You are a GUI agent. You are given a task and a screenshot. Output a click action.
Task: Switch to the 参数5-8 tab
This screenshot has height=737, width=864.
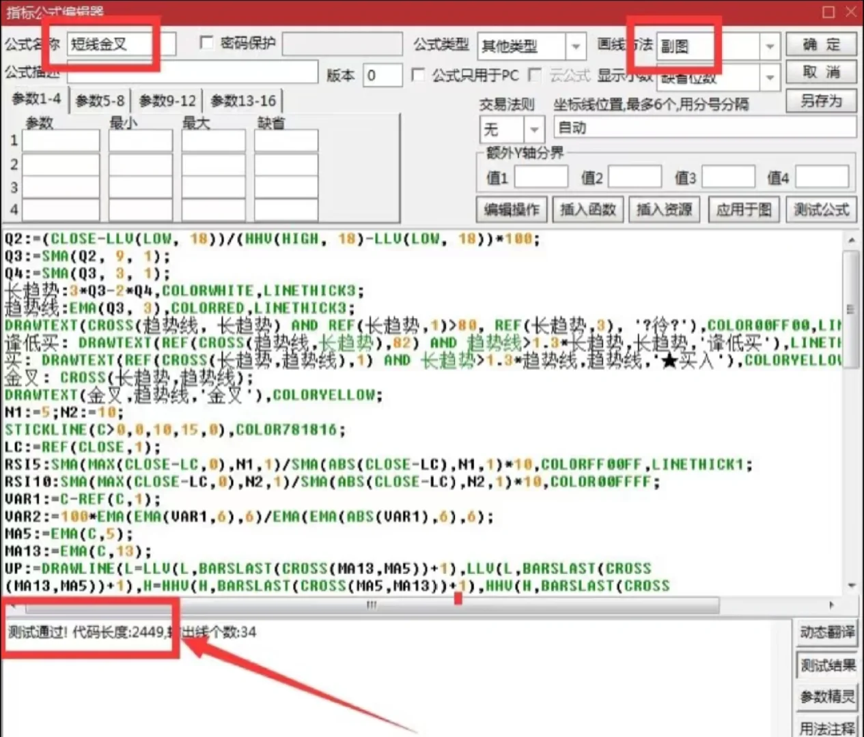tap(100, 100)
